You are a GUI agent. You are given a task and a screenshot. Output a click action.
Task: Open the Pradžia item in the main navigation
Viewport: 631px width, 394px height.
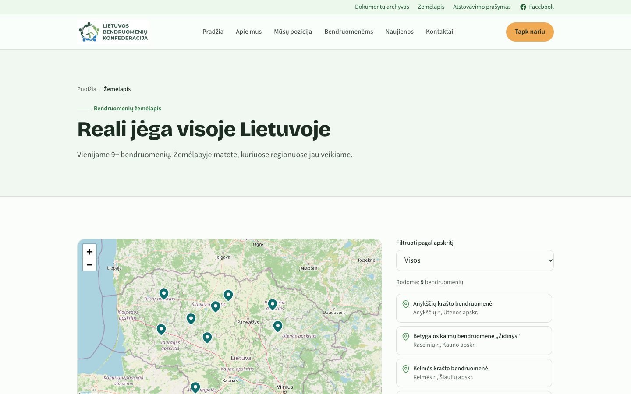point(213,32)
